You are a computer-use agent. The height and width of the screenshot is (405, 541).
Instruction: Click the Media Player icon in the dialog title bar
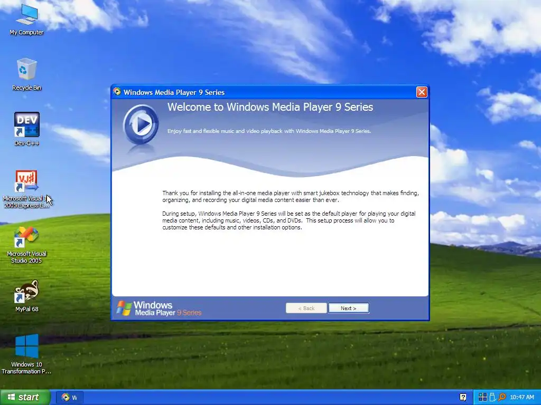coord(117,92)
